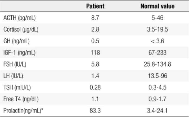Select the FSH (IU/L) row label
The image size is (189, 117).
(15, 64)
